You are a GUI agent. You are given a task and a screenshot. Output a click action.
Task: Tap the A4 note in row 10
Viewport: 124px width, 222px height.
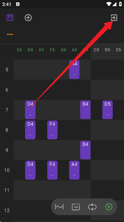coord(74,170)
